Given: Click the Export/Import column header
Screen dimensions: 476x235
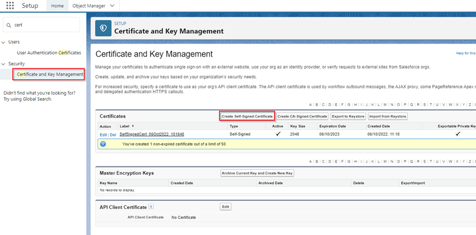Looking at the screenshot, I should click(413, 183).
